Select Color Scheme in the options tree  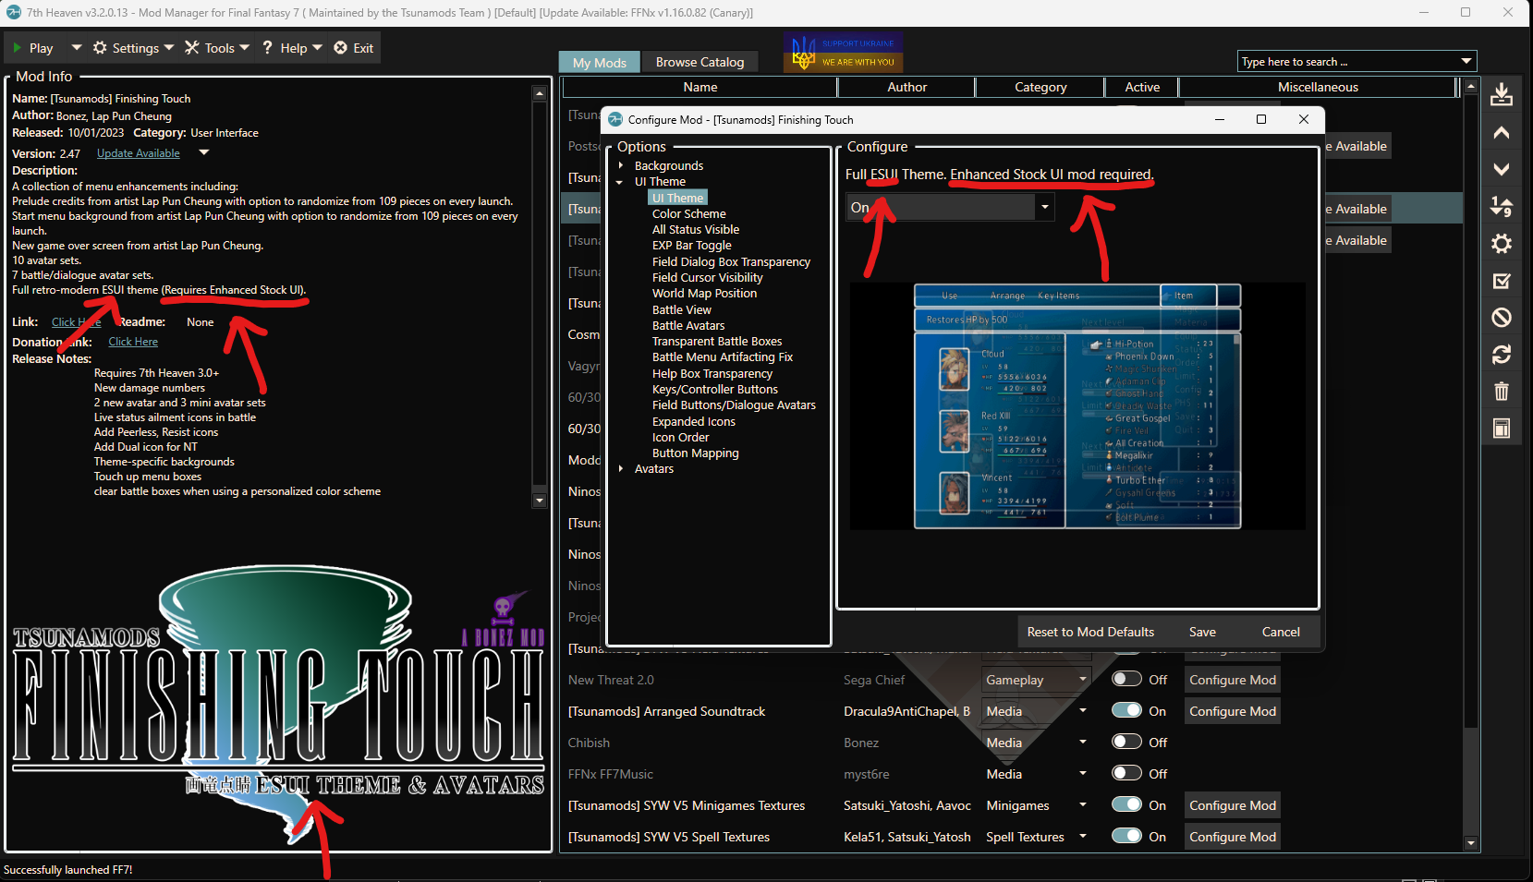(x=689, y=213)
